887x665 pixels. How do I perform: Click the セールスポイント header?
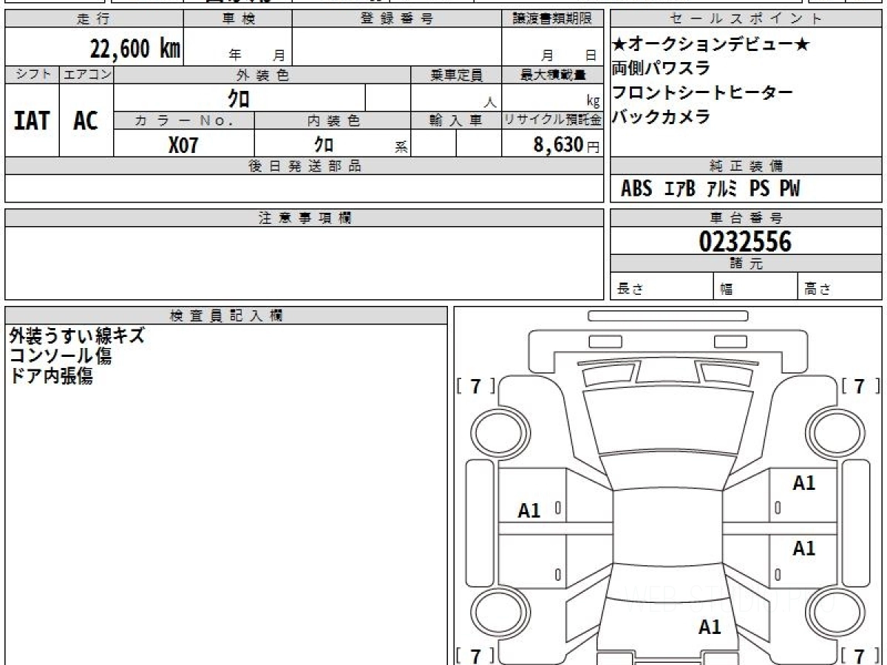tap(746, 19)
